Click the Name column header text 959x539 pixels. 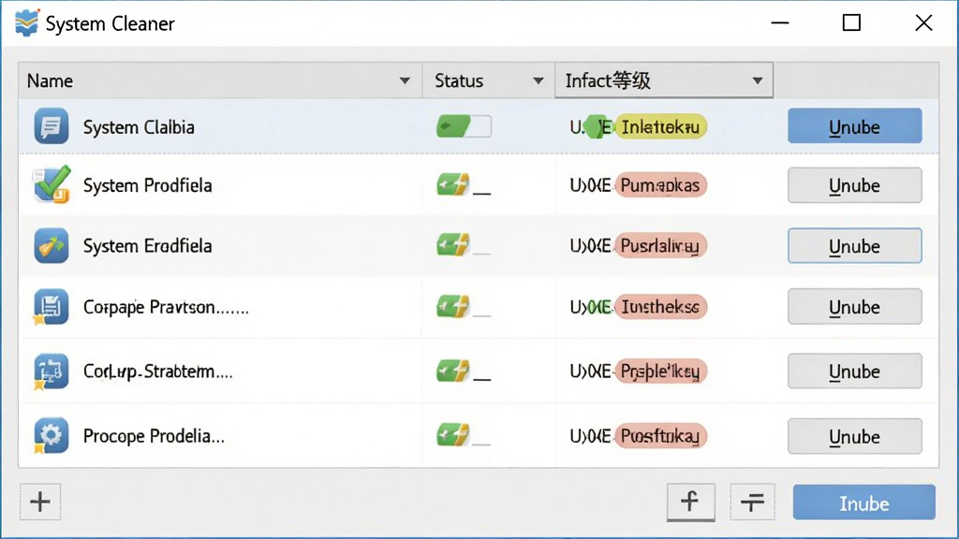(x=50, y=80)
